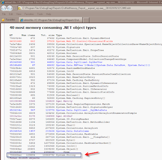
Task: Select the mhtml:file DebugDiag Reports tab
Action: (51, 20)
